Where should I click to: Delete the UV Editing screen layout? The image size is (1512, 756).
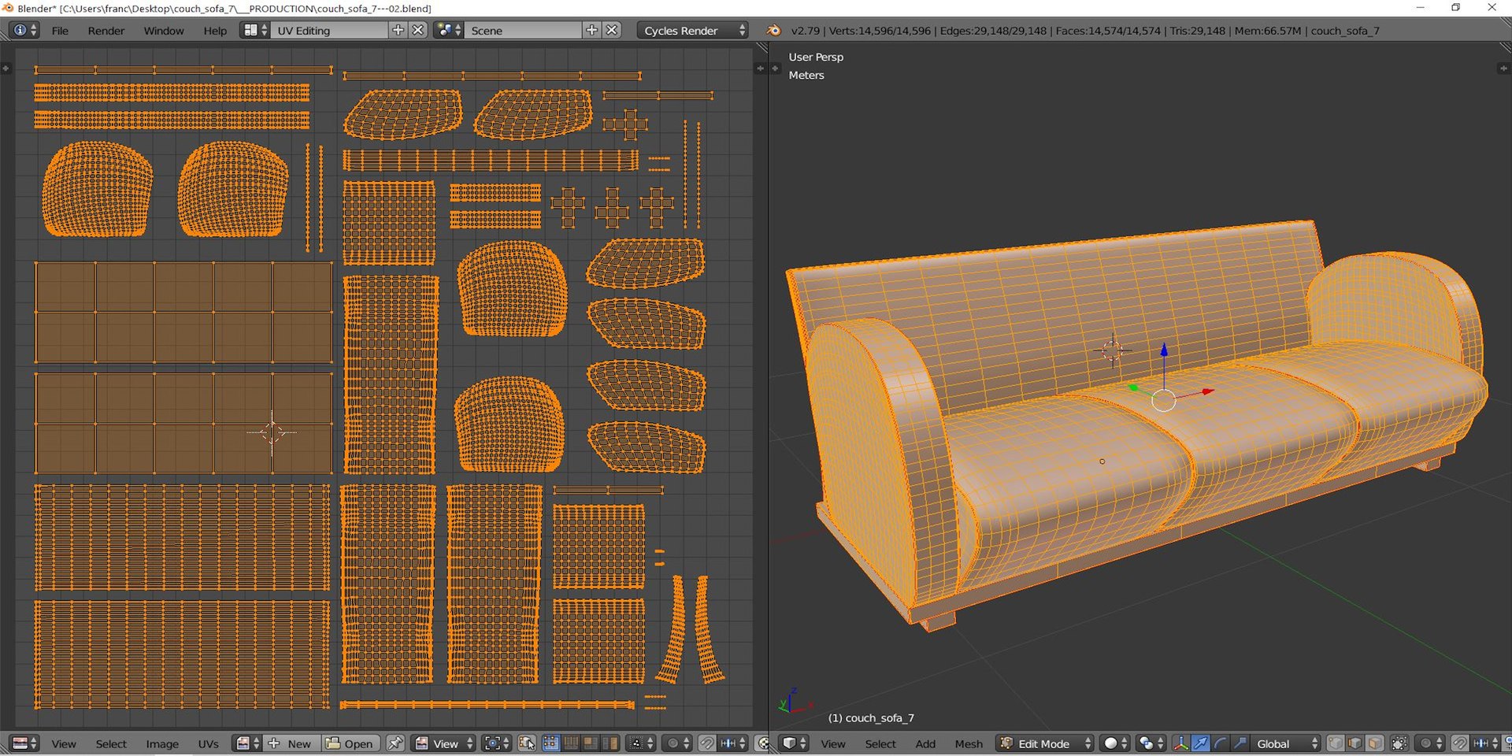418,30
